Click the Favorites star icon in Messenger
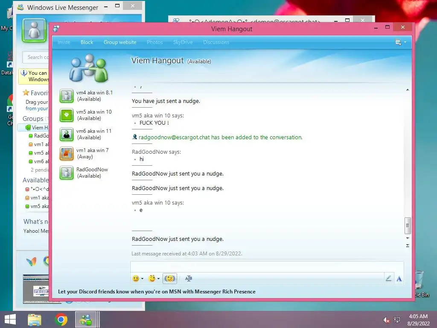Image resolution: width=437 pixels, height=328 pixels. pos(26,92)
